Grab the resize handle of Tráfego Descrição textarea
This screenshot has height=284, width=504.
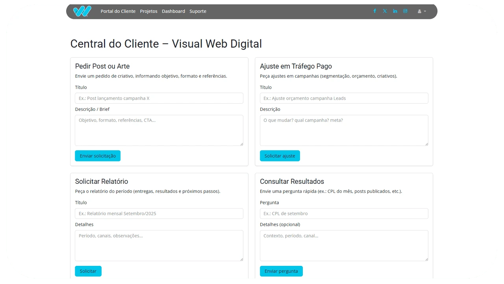point(426,144)
